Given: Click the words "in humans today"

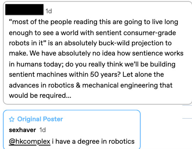Looking at the screenshot, I should [x=36, y=64].
